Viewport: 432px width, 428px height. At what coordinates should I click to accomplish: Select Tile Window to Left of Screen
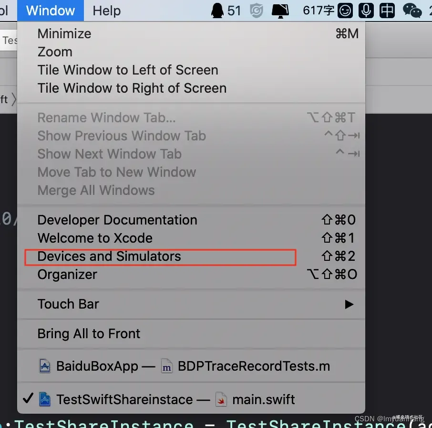click(191, 70)
